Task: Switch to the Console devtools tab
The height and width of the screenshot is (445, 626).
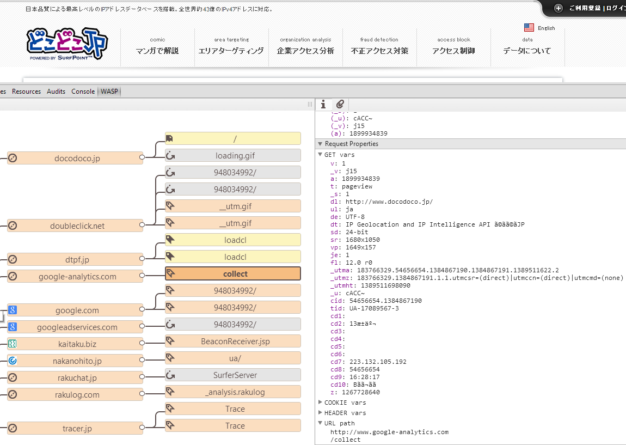Action: pyautogui.click(x=83, y=92)
